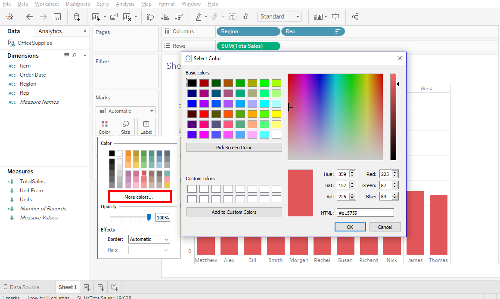Image resolution: width=500 pixels, height=299 pixels.
Task: Open the Label marks card button
Action: pyautogui.click(x=146, y=127)
